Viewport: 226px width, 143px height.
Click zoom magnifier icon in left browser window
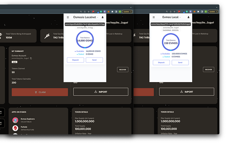pyautogui.click(x=81, y=12)
